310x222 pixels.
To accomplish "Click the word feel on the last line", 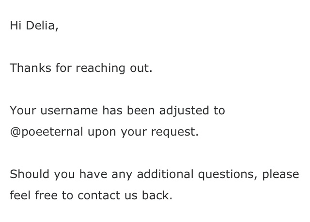I will pos(18,196).
